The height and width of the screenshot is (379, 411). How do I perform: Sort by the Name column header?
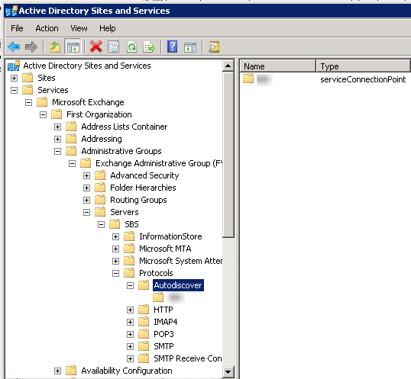277,66
